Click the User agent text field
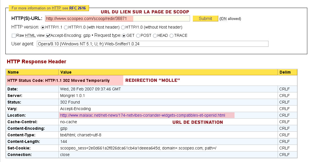This screenshot has height=162, width=311. 153,44
